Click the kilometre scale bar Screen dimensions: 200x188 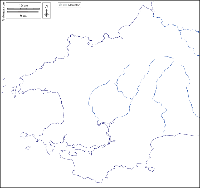pos(23,9)
